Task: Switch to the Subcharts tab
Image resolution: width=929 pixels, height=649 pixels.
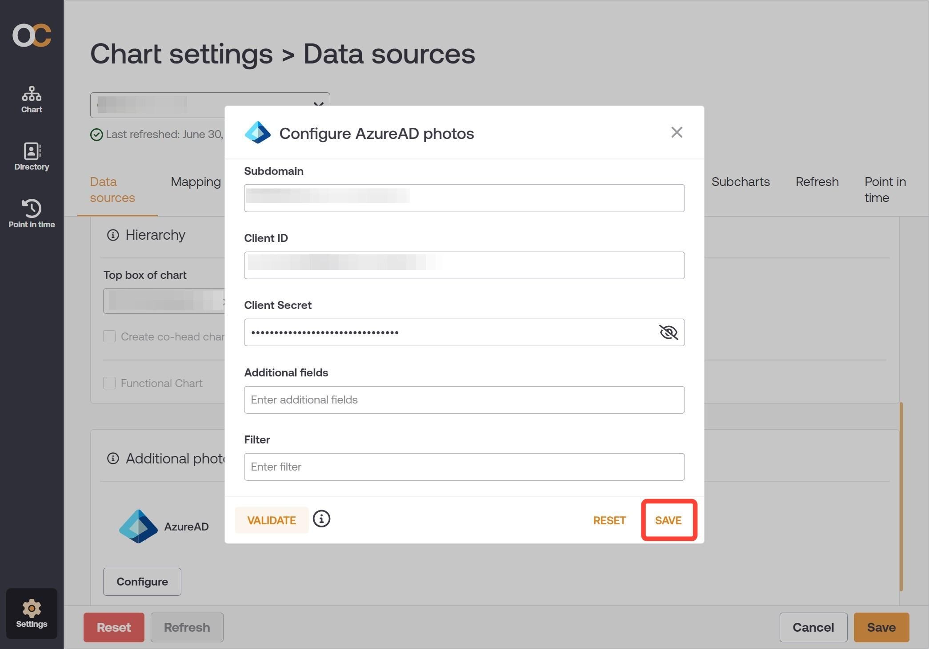Action: click(740, 182)
